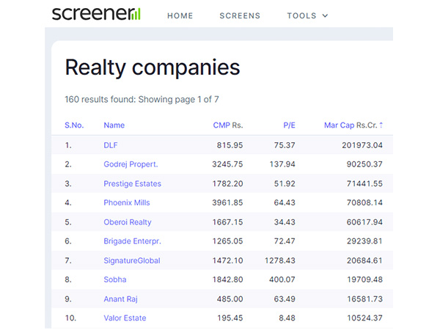Click serial number 10. in Valor Estate row
This screenshot has width=440, height=330.
coord(70,318)
